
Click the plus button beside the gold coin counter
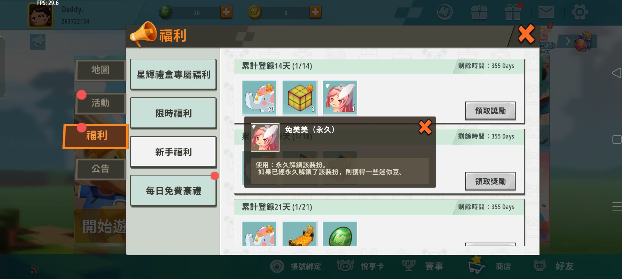315,12
